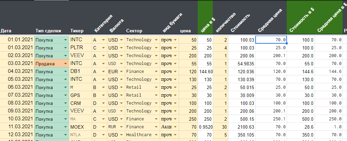Select quantity cell showing 30

(x=221, y=127)
